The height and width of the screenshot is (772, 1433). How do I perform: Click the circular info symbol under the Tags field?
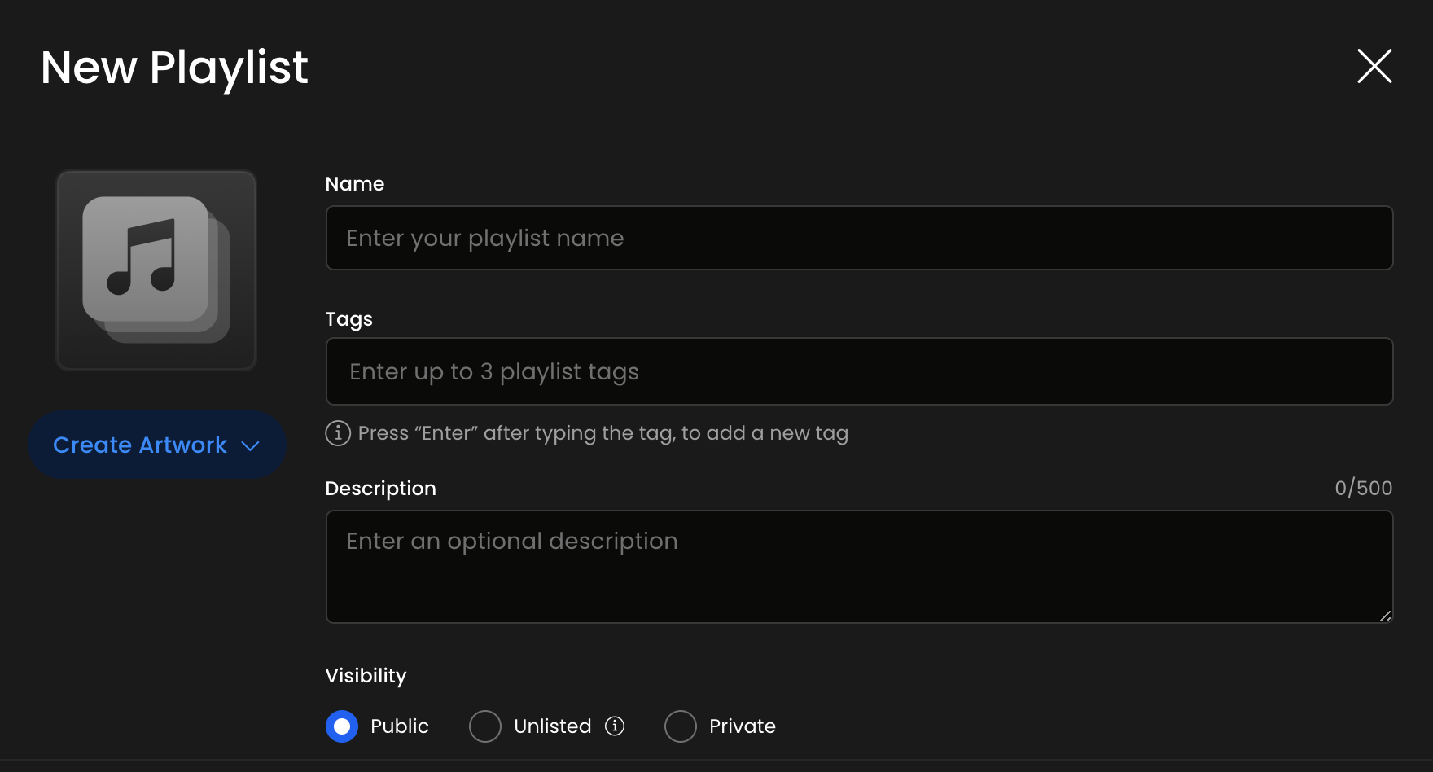click(x=337, y=432)
